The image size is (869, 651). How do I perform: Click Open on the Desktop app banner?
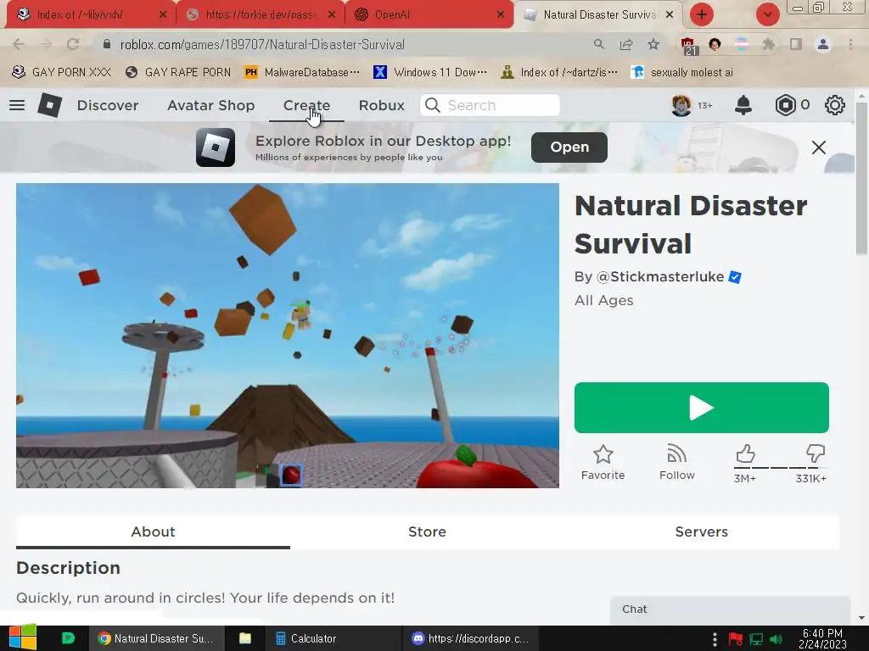[x=569, y=147]
